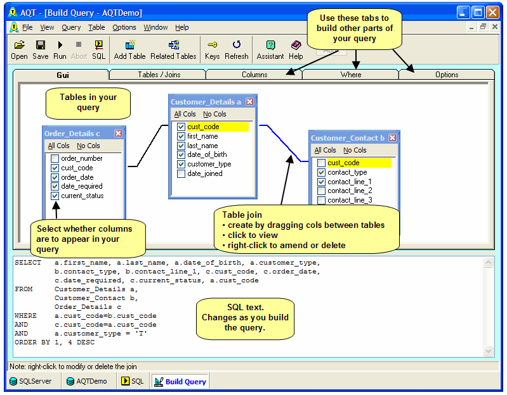
Task: Uncheck the date_required column checkbox
Action: tap(55, 186)
